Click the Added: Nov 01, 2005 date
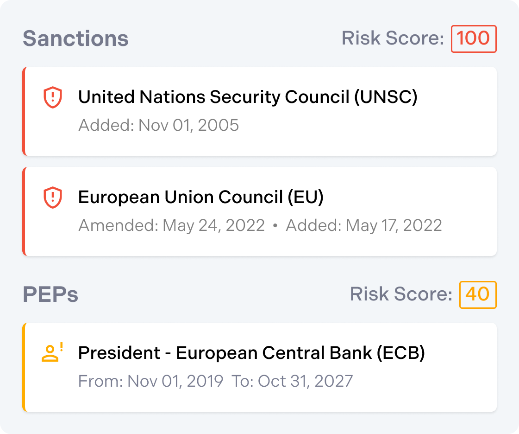Viewport: 519px width, 434px height. point(158,125)
